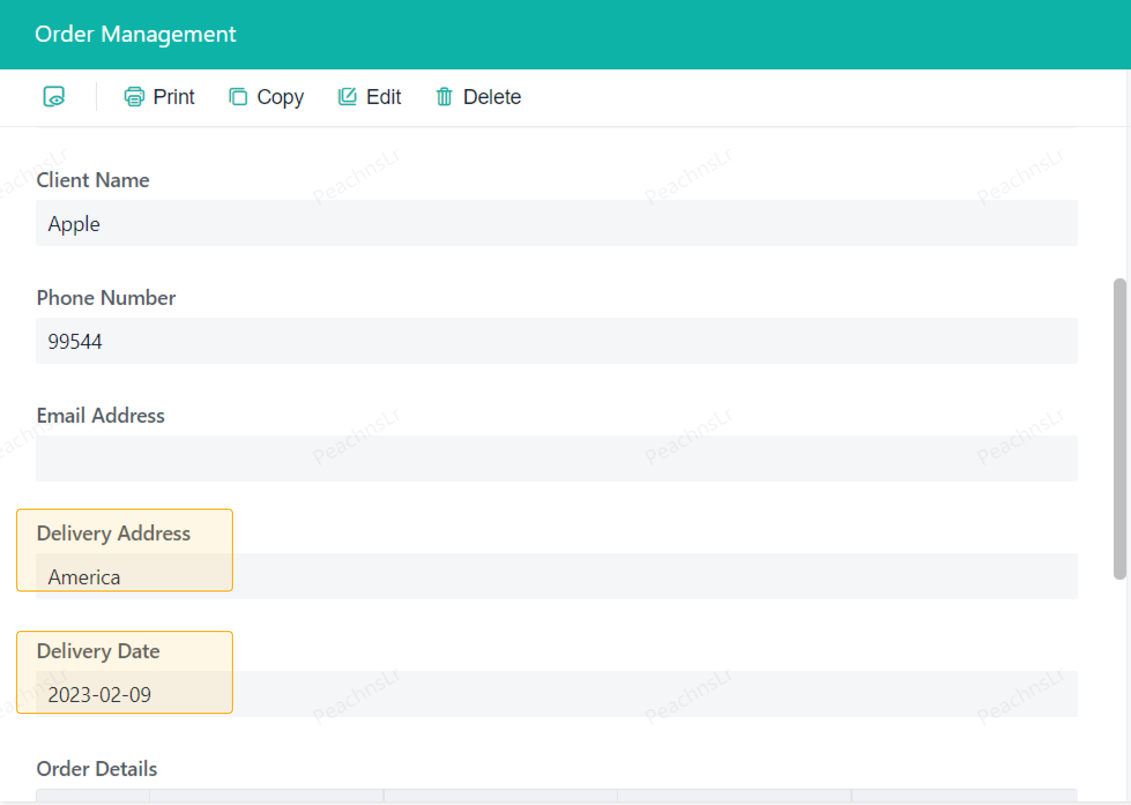Click the Delivery Address label text
The width and height of the screenshot is (1131, 805).
coord(114,533)
